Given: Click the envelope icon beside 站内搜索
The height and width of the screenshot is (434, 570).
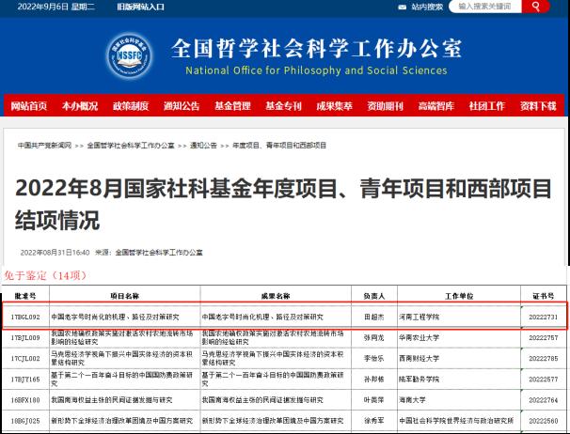Looking at the screenshot, I should 403,7.
